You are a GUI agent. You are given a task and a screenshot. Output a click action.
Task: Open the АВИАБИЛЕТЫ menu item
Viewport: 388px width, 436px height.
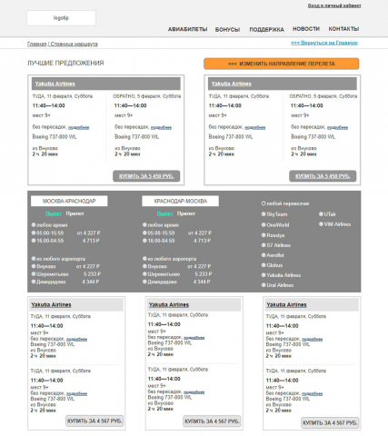click(x=187, y=29)
